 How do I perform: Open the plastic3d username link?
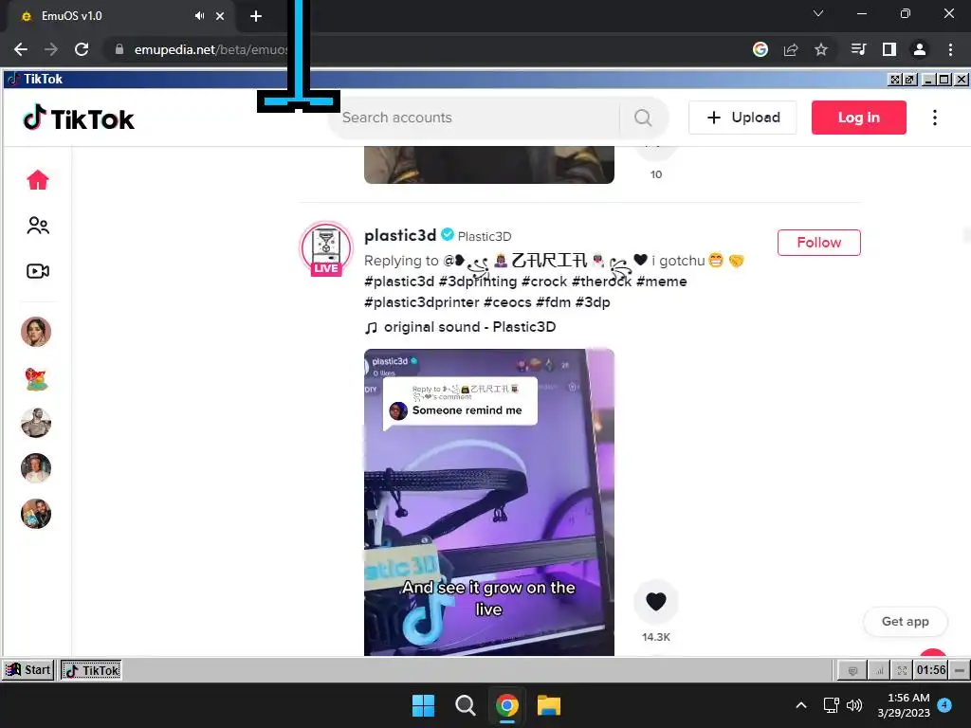tap(400, 235)
